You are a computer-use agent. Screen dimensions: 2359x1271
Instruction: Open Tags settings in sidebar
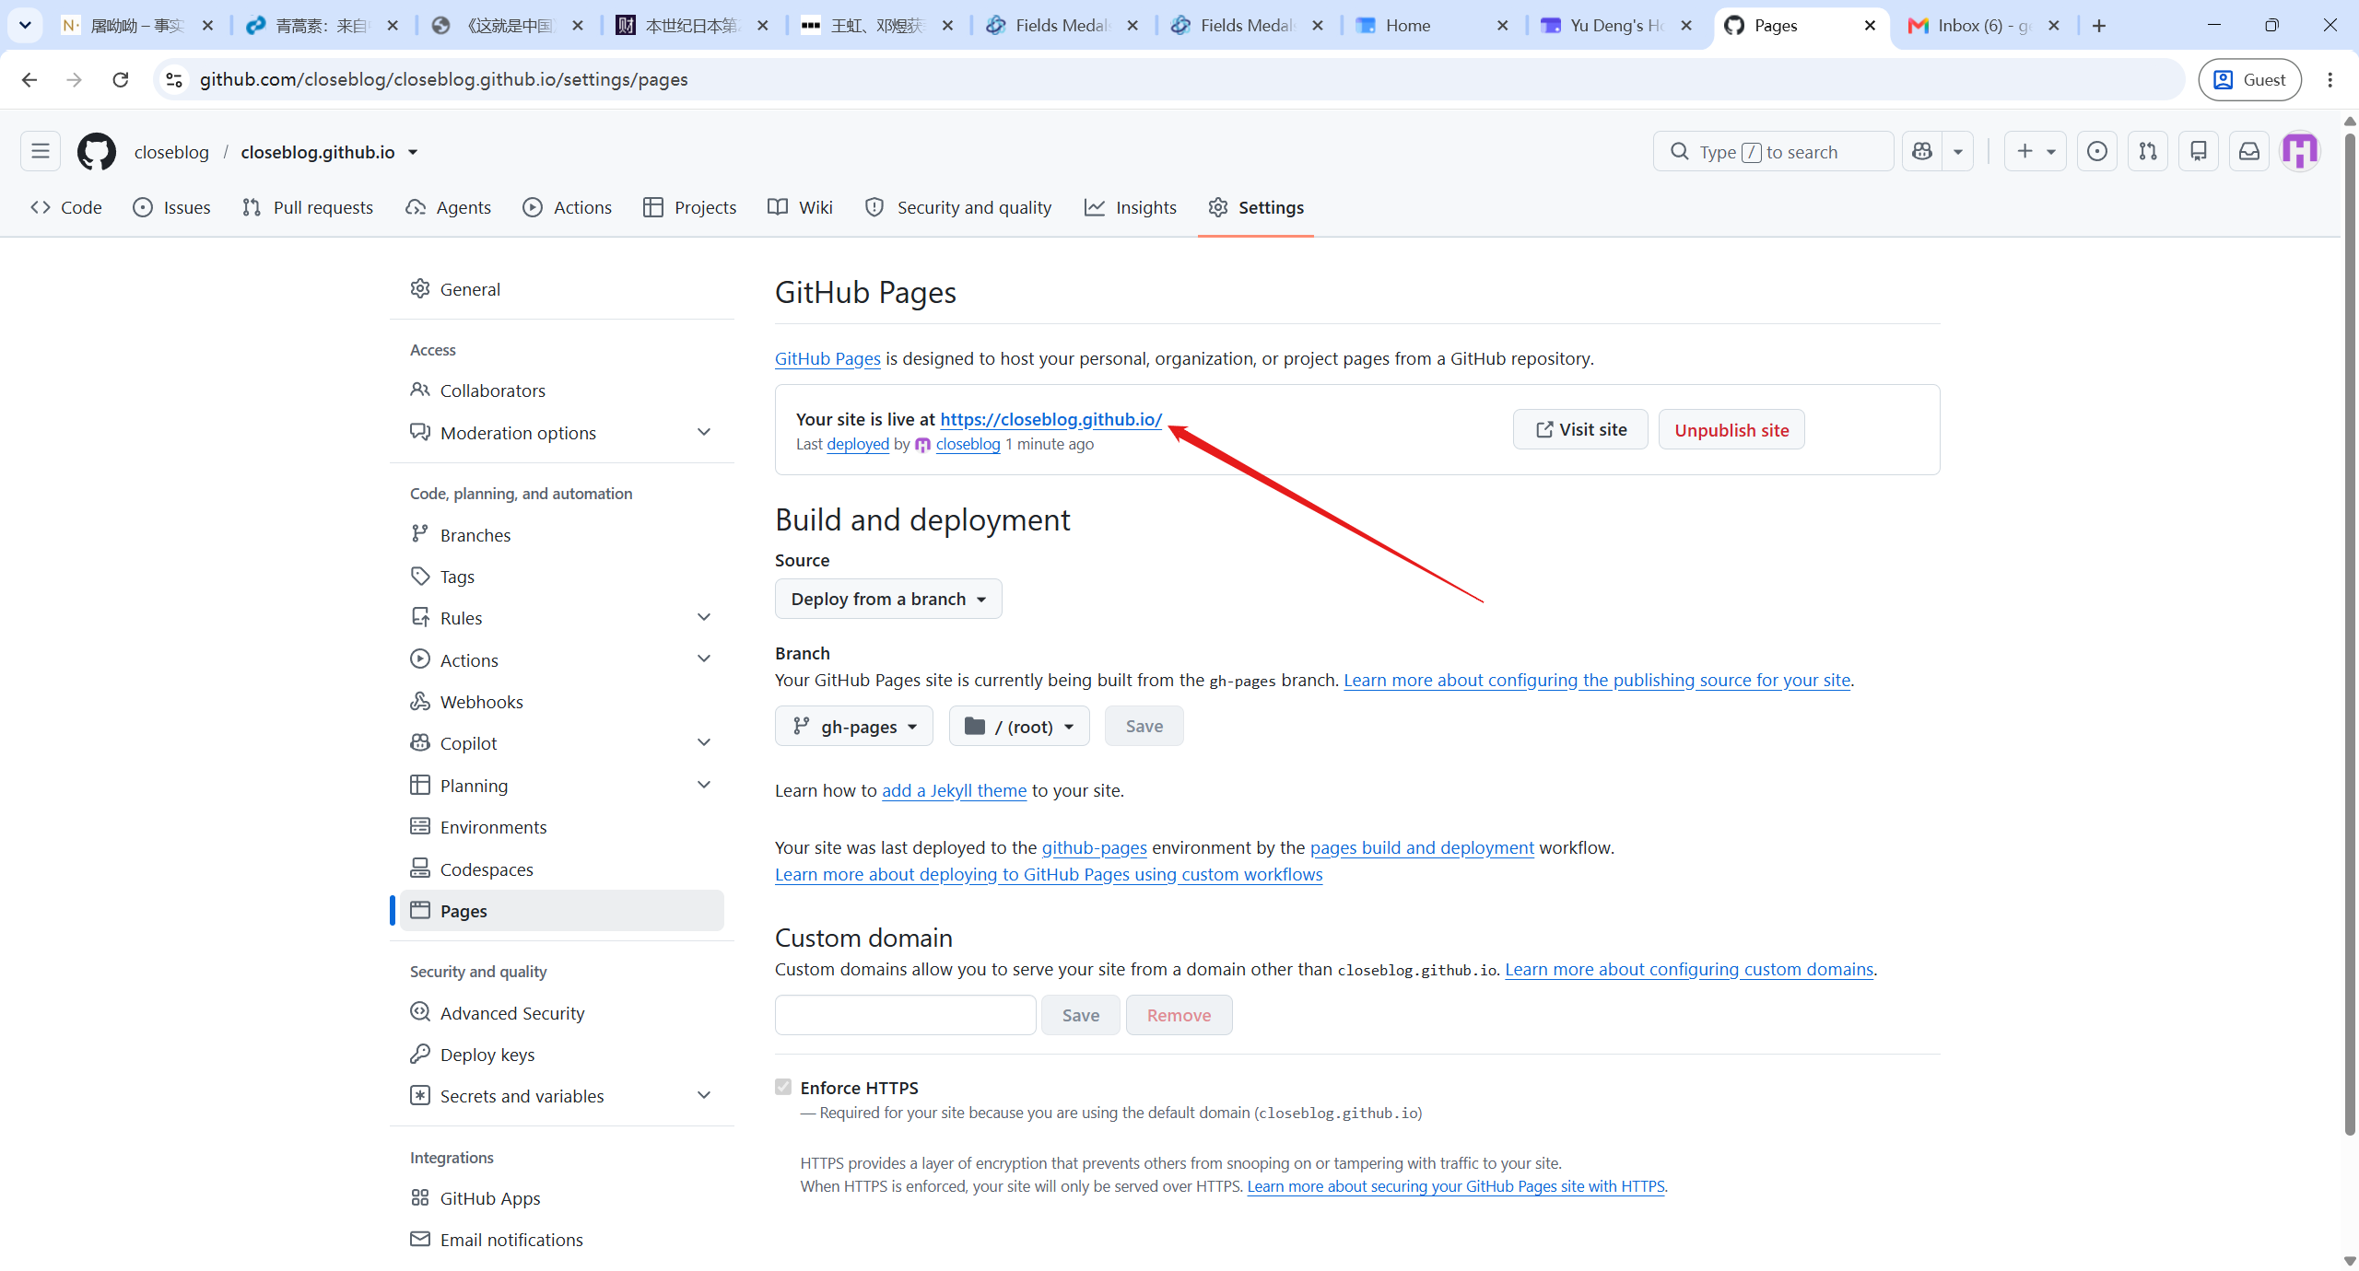pos(562,577)
